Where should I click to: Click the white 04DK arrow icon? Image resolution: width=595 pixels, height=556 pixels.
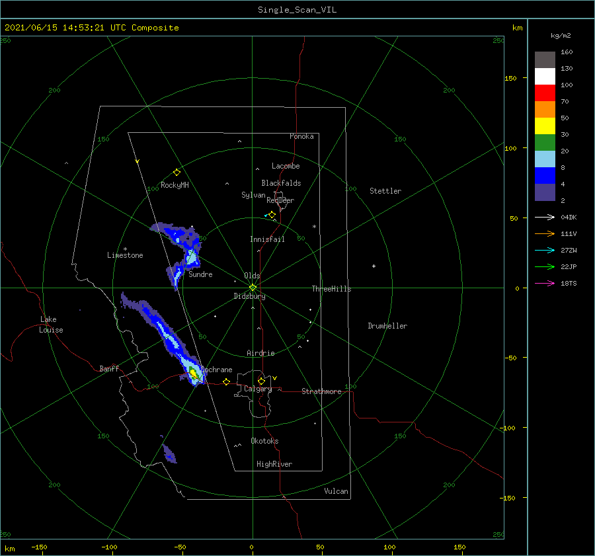(x=545, y=217)
